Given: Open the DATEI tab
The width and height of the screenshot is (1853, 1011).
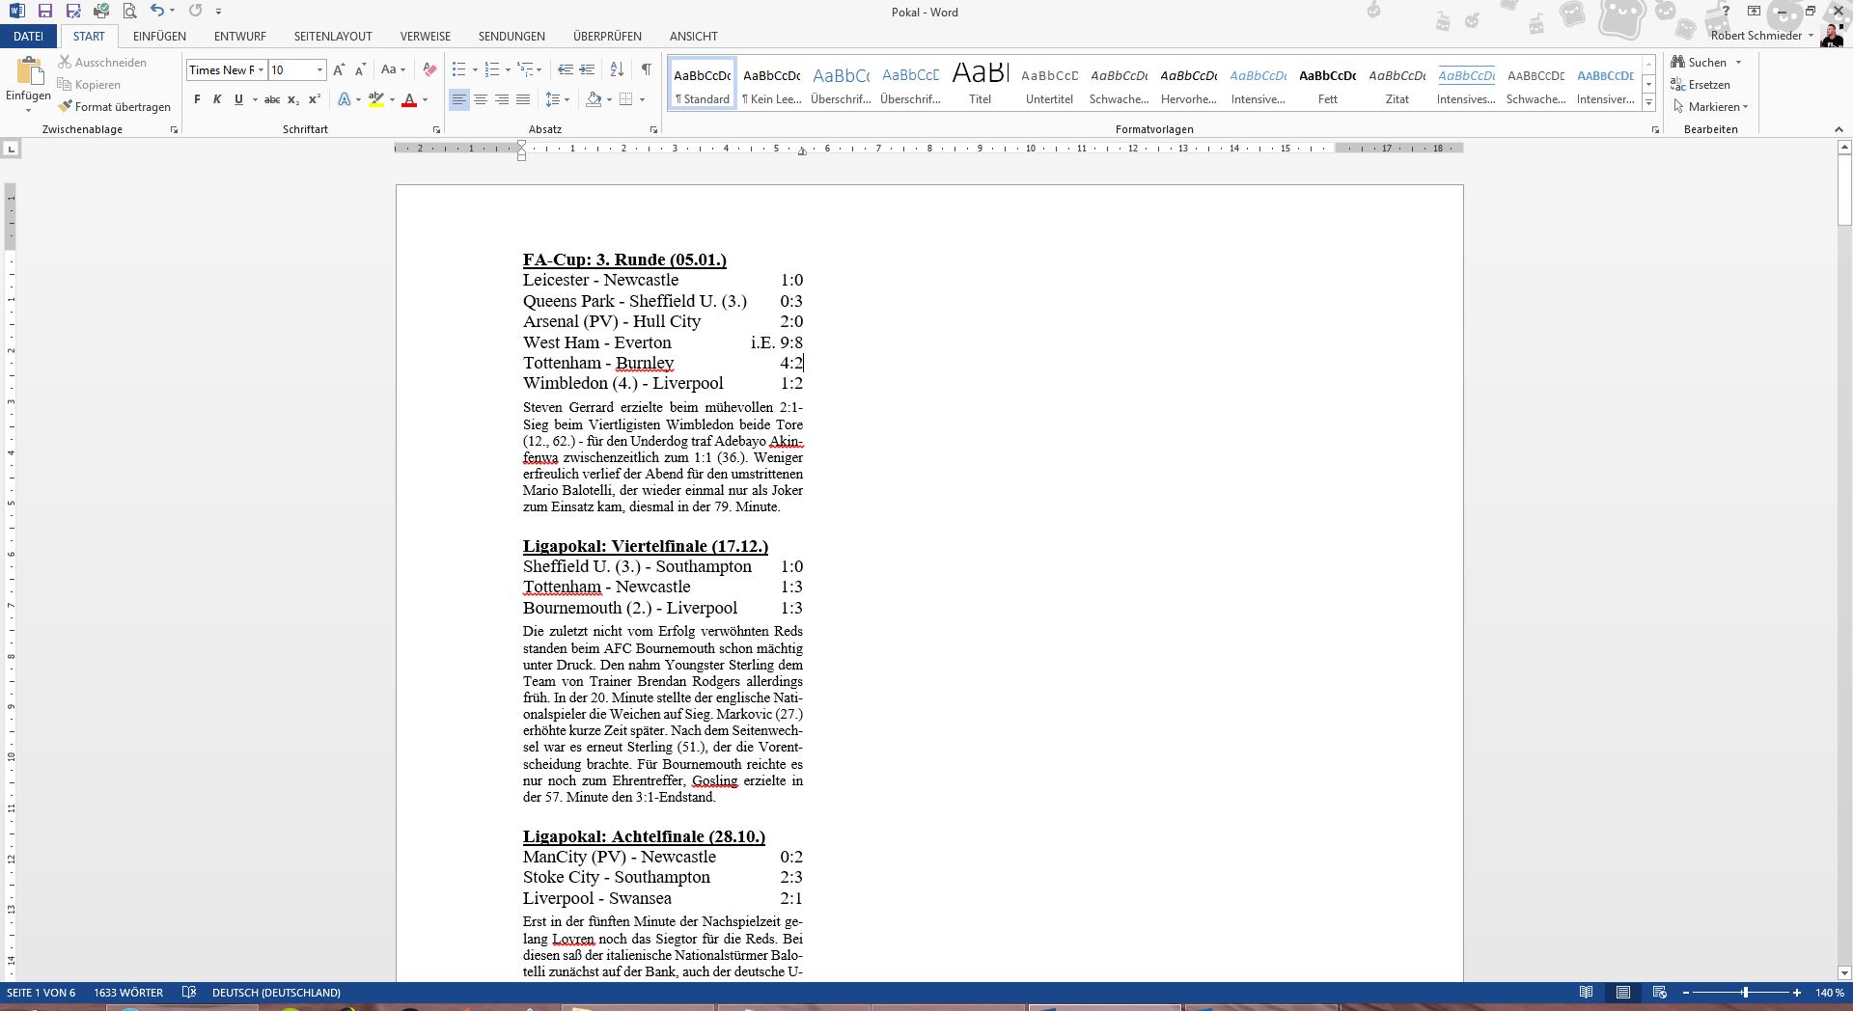Looking at the screenshot, I should (29, 37).
